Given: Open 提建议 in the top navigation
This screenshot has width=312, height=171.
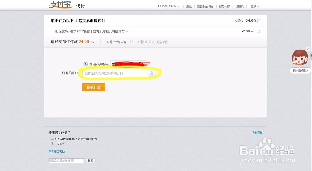Looking at the screenshot, I should [240, 7].
